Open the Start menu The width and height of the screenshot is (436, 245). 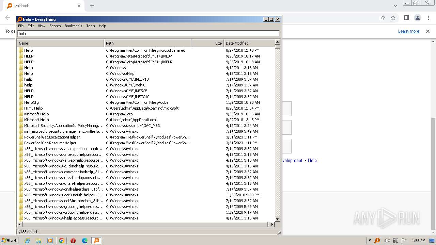(10, 241)
